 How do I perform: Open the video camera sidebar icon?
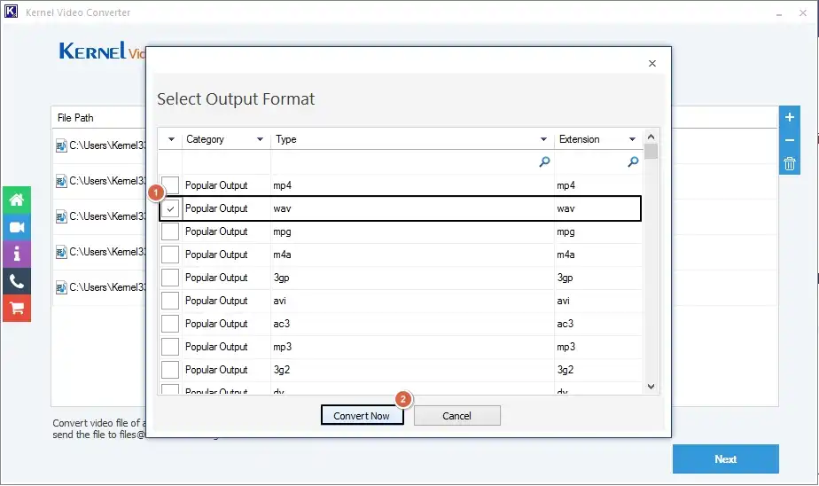17,227
